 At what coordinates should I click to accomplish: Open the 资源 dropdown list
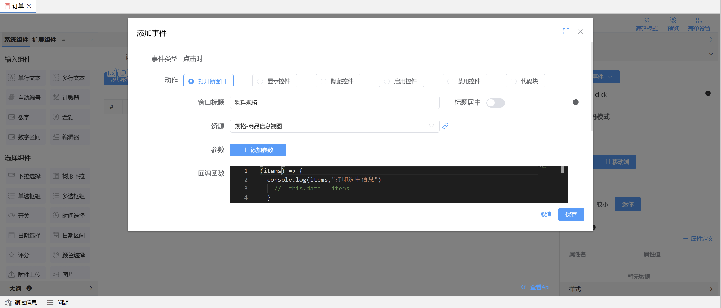pos(334,126)
